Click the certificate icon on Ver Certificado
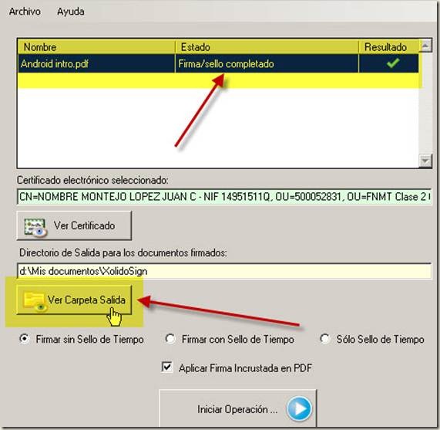This screenshot has height=430, width=440. pos(35,226)
